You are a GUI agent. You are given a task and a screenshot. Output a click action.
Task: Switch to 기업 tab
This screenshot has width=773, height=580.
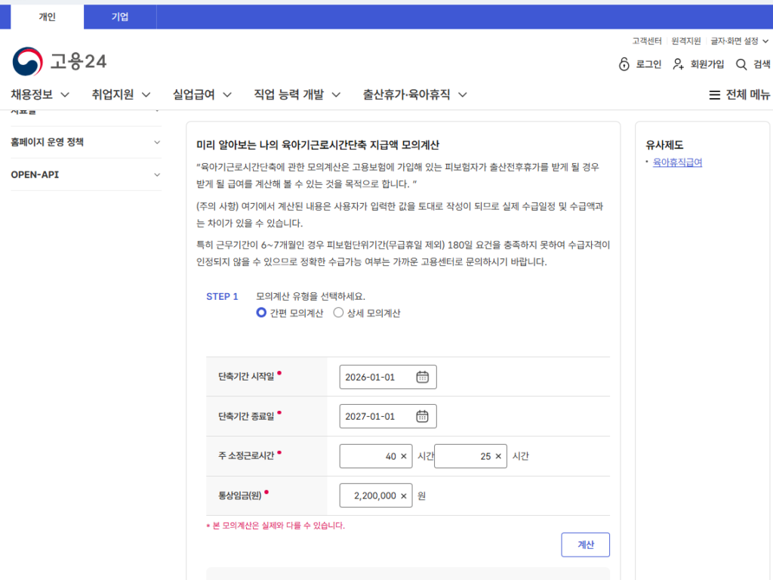tap(120, 17)
